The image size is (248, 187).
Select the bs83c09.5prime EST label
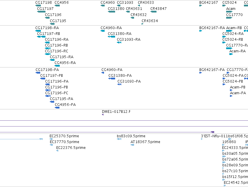131,136
